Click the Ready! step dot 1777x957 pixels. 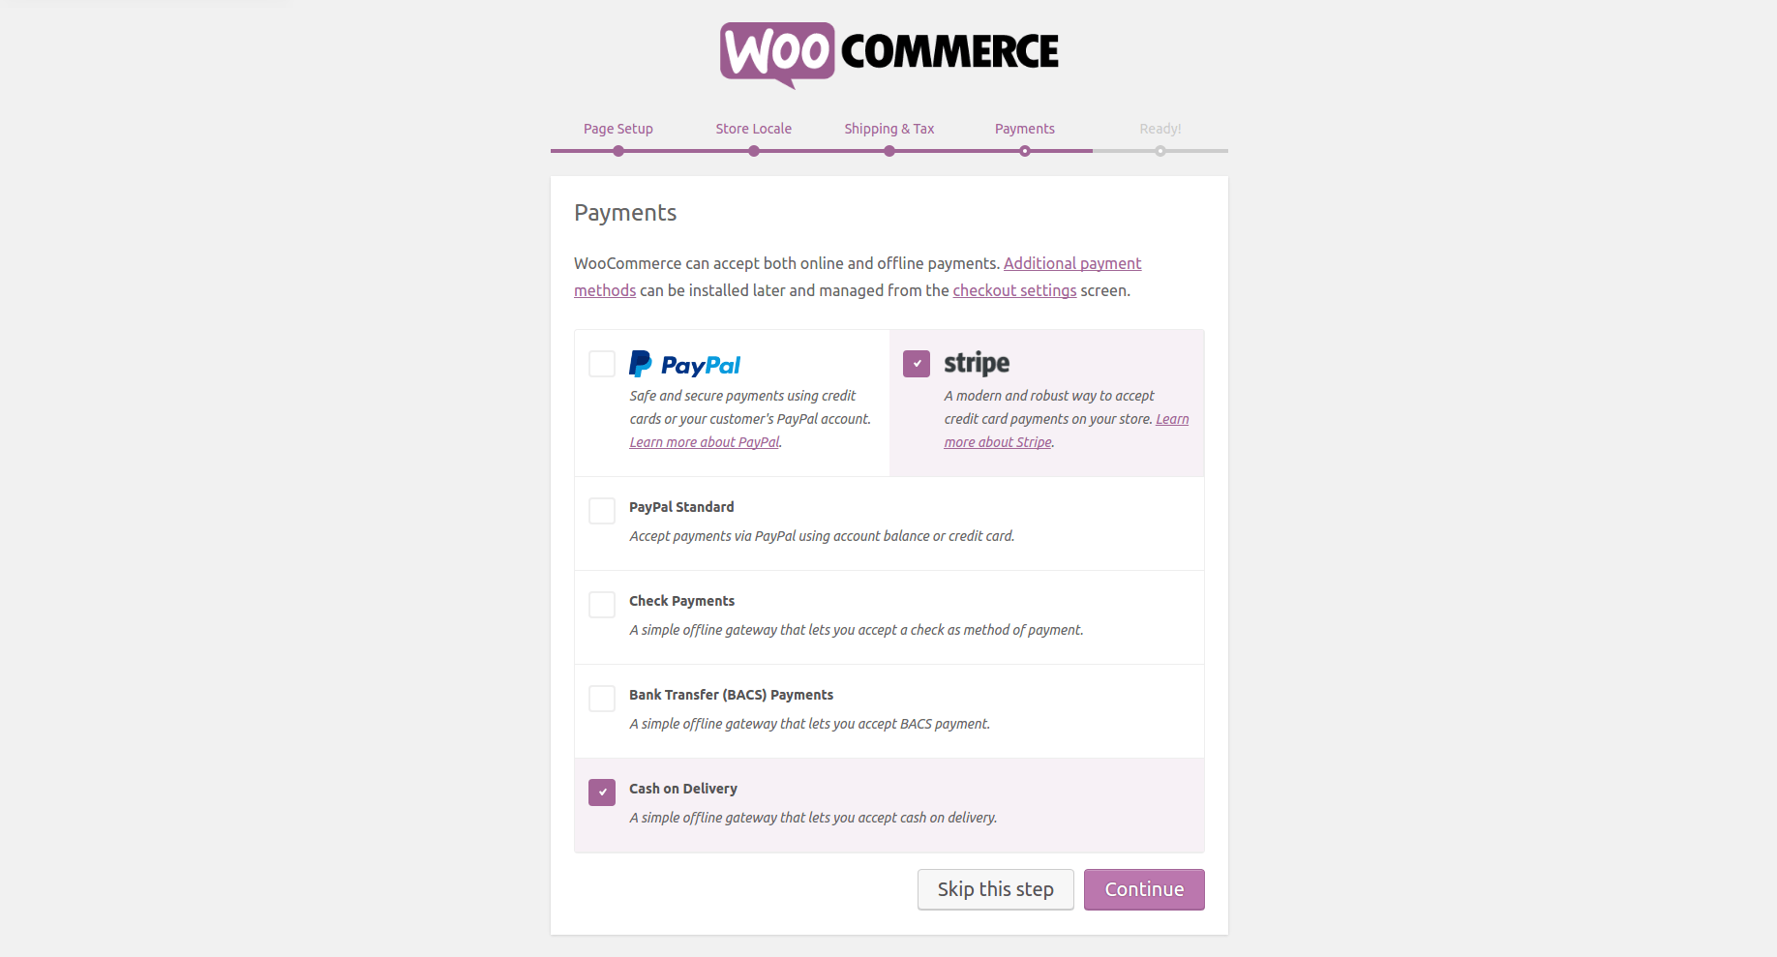pyautogui.click(x=1160, y=151)
